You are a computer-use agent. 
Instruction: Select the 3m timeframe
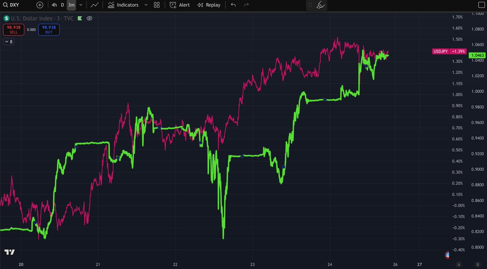[71, 5]
